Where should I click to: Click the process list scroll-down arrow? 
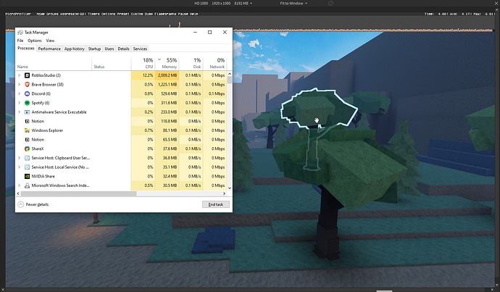tap(230, 188)
